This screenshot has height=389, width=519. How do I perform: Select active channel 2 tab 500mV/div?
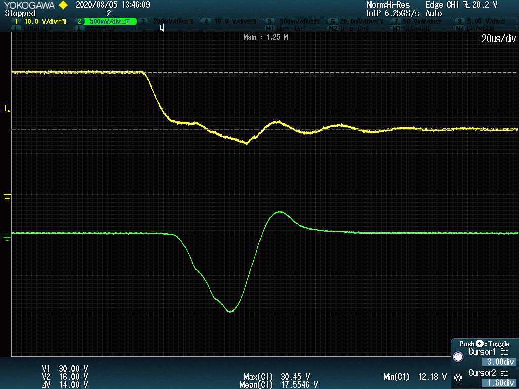[x=106, y=21]
